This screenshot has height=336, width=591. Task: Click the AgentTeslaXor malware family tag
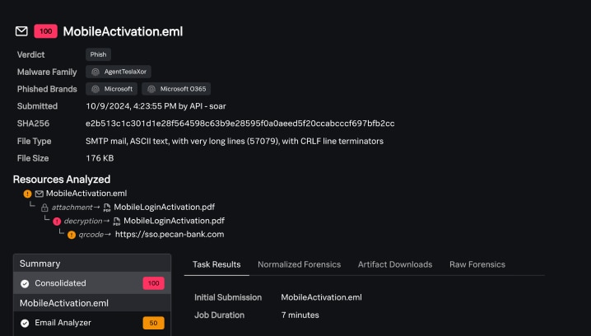coord(120,72)
